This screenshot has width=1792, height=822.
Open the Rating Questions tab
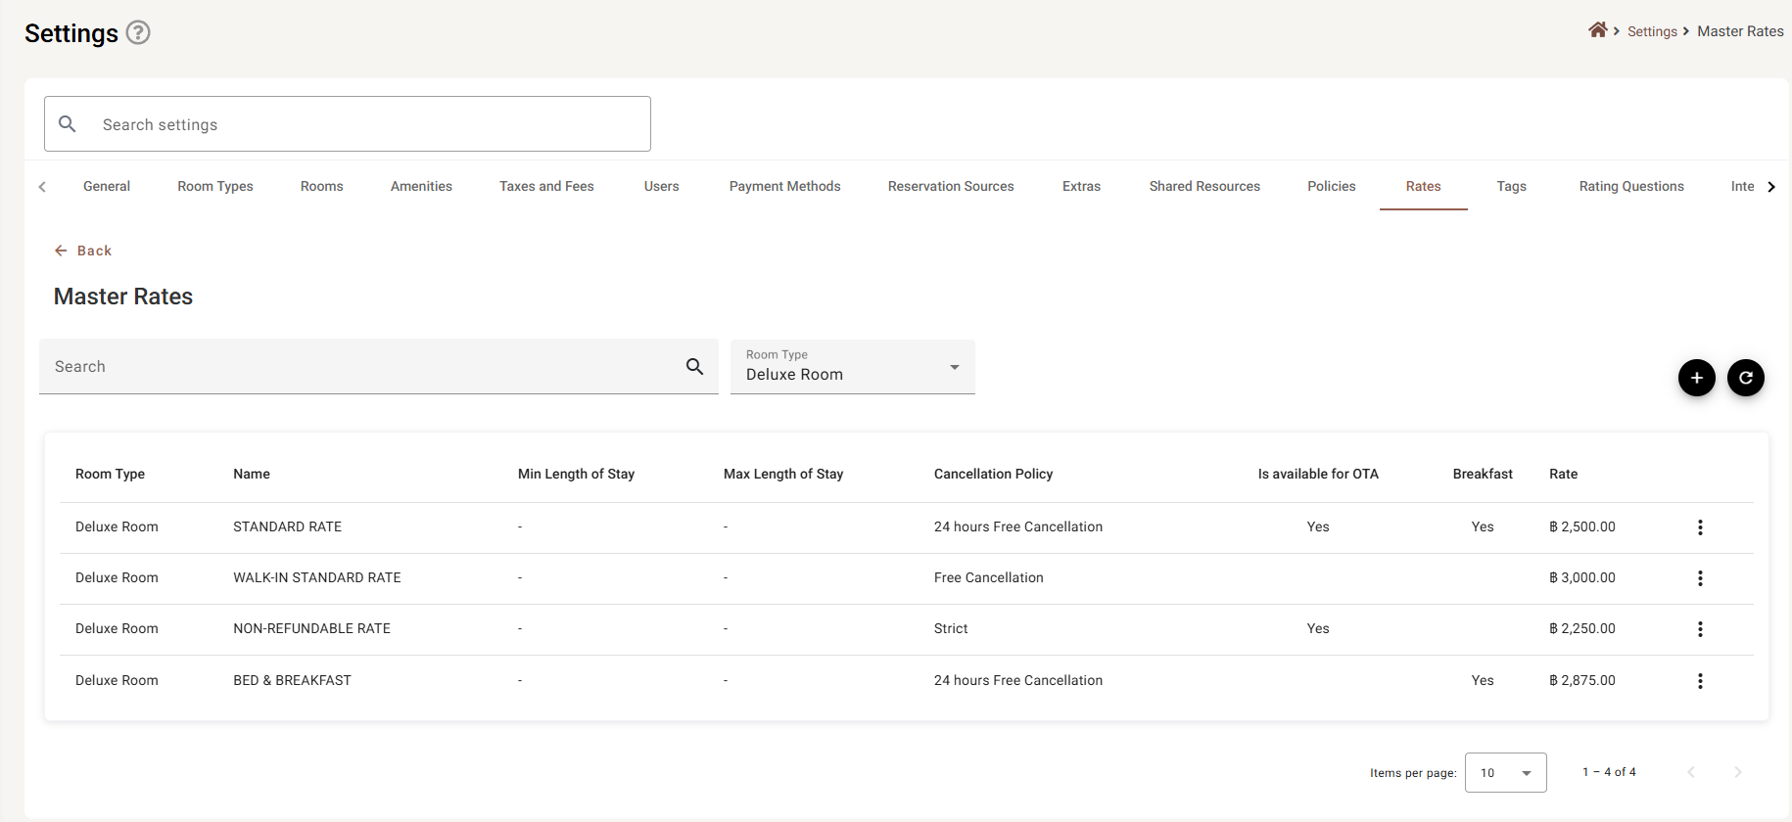(1631, 186)
